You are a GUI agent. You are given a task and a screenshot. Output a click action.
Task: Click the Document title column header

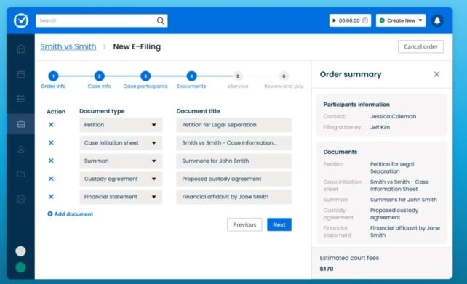pos(198,111)
